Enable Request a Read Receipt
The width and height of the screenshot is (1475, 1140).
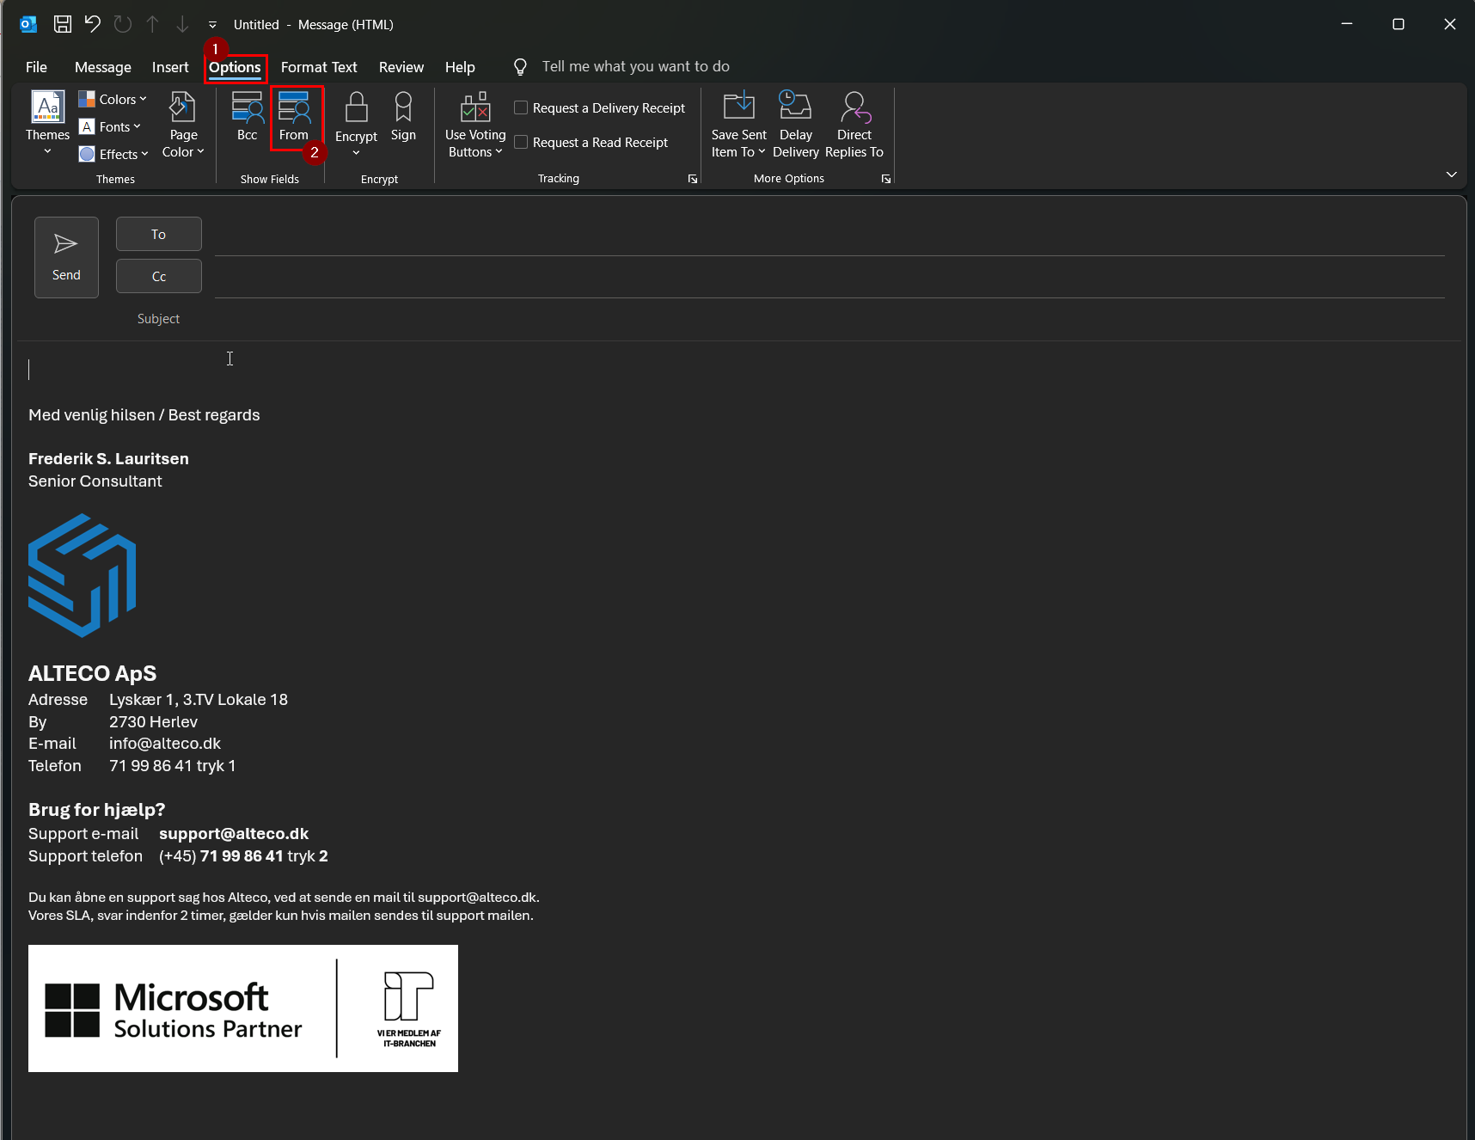coord(591,142)
